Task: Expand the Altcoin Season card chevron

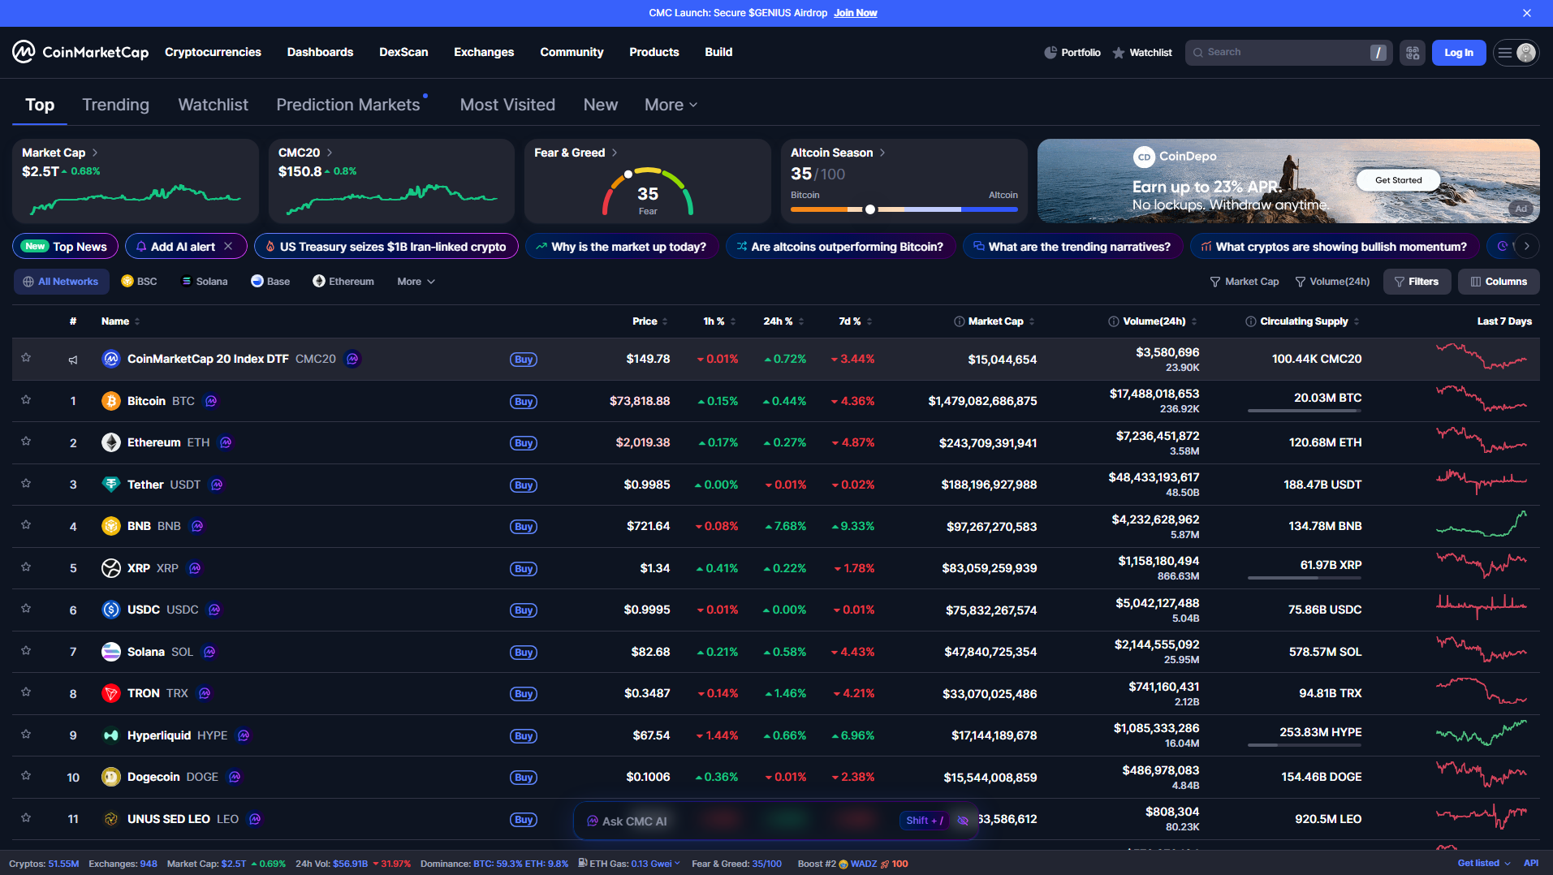Action: [882, 153]
